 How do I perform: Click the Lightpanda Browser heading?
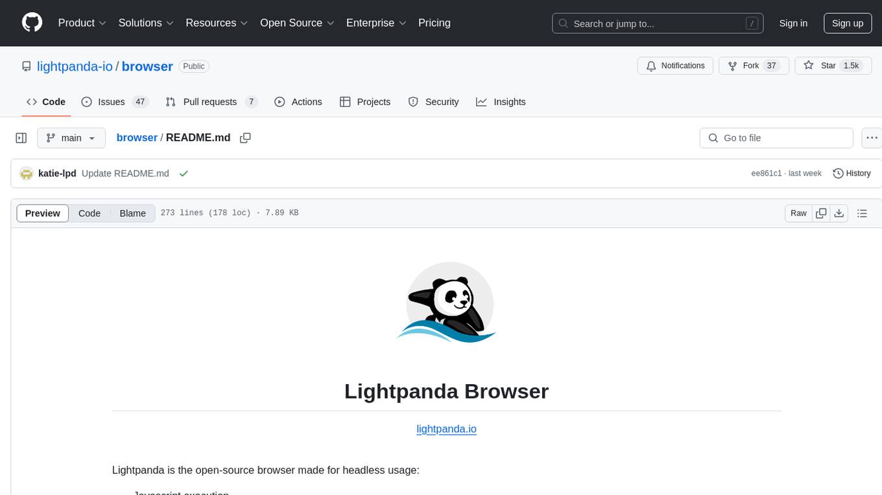pyautogui.click(x=446, y=391)
